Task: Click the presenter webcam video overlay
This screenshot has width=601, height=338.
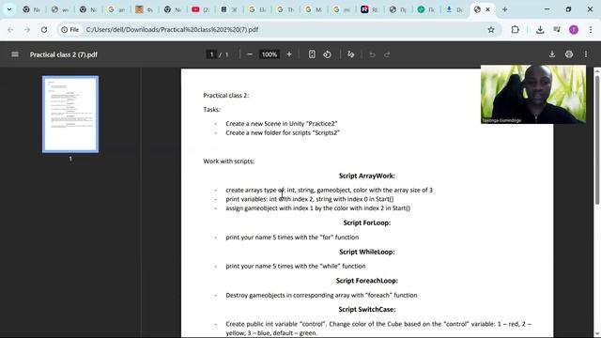Action: 533,94
